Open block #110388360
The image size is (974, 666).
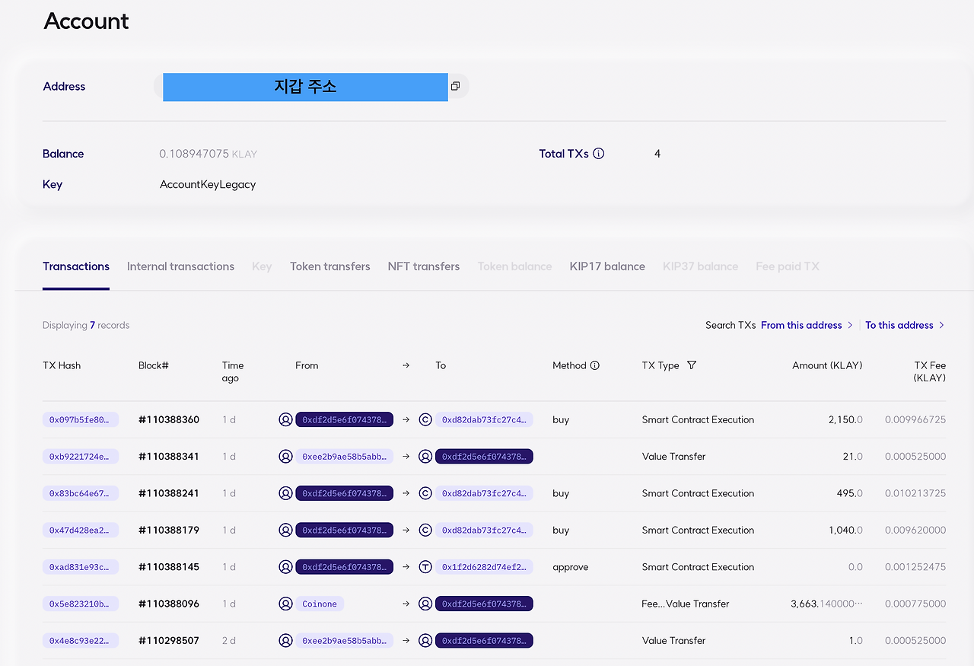(x=169, y=419)
